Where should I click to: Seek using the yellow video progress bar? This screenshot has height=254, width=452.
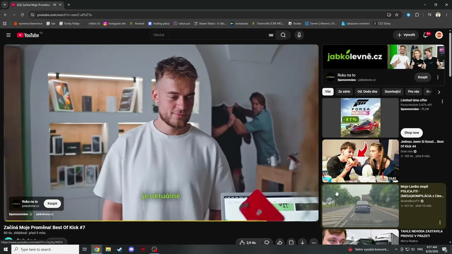(161, 221)
